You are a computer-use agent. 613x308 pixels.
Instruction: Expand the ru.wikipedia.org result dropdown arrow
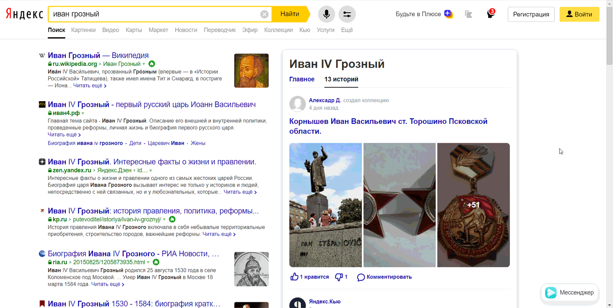click(x=144, y=64)
